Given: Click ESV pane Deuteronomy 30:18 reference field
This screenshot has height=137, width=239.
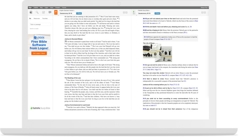Looking at the screenshot, I should coord(67,13).
